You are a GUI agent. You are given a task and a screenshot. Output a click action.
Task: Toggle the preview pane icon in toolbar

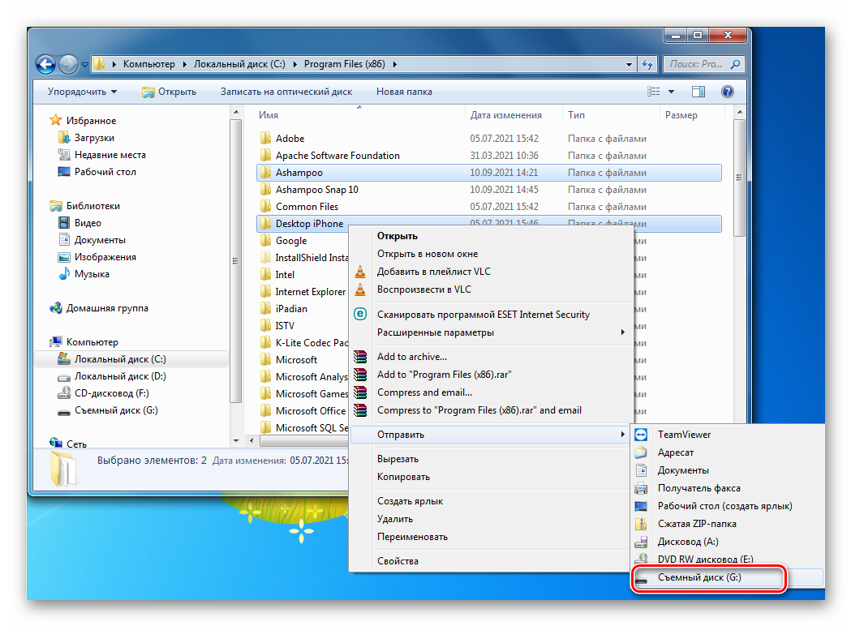(698, 92)
